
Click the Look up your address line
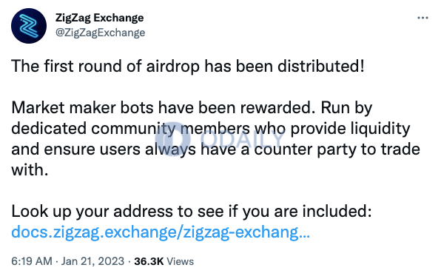pos(191,212)
